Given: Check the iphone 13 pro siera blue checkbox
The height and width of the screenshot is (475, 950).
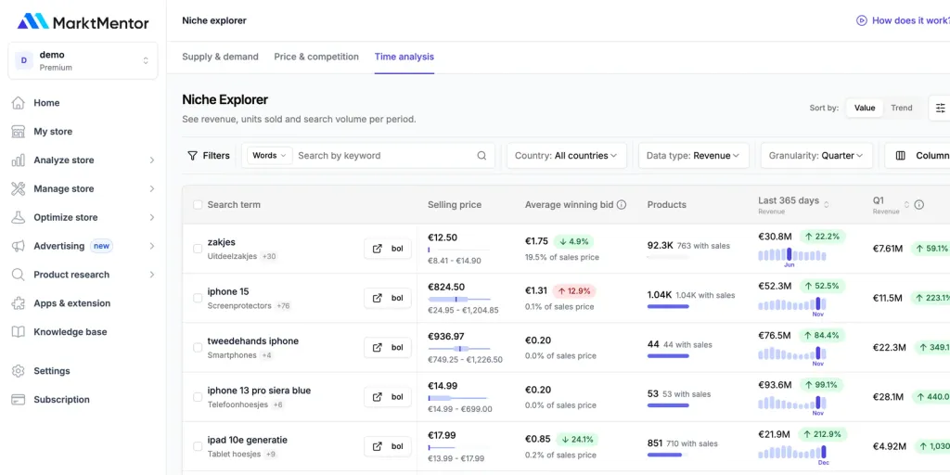Looking at the screenshot, I should (x=198, y=397).
